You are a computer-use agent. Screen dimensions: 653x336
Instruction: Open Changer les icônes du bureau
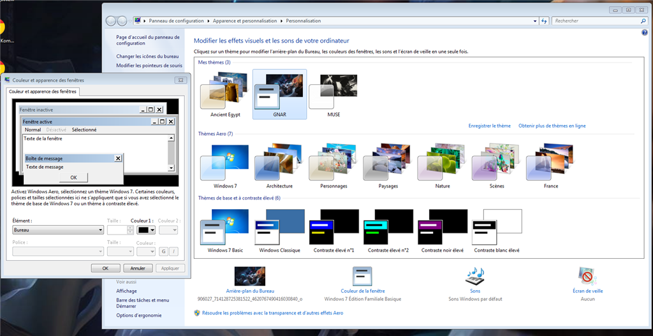pos(147,56)
